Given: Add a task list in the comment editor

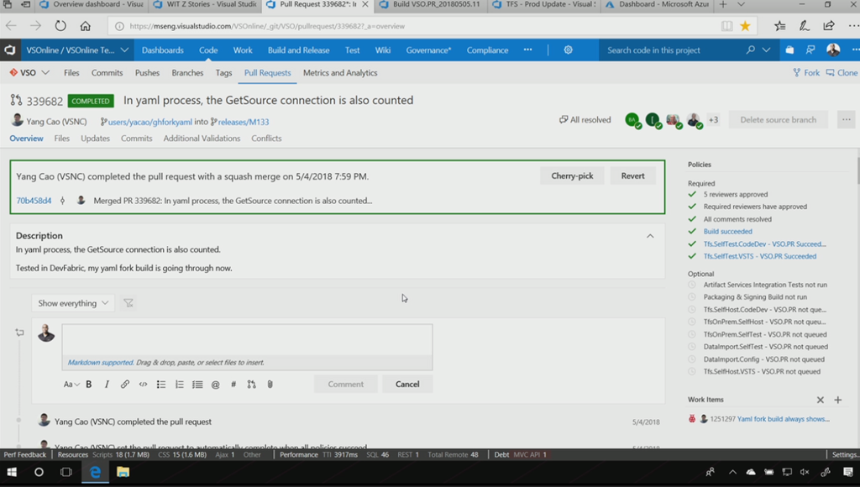Looking at the screenshot, I should [x=197, y=385].
